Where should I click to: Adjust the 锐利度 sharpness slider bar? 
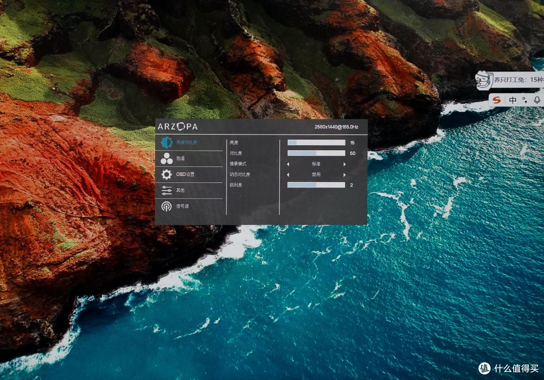(x=316, y=185)
